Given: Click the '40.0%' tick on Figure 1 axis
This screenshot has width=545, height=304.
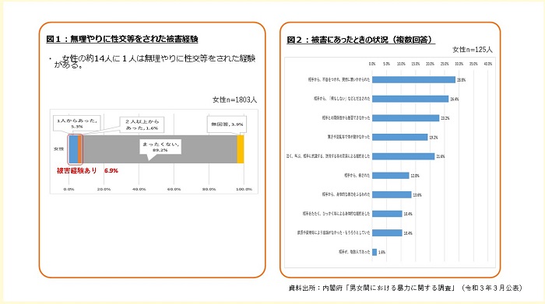Looking at the screenshot, I should point(139,189).
